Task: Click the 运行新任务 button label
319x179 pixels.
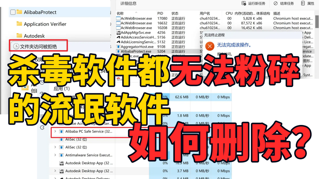Action: [x=256, y=3]
